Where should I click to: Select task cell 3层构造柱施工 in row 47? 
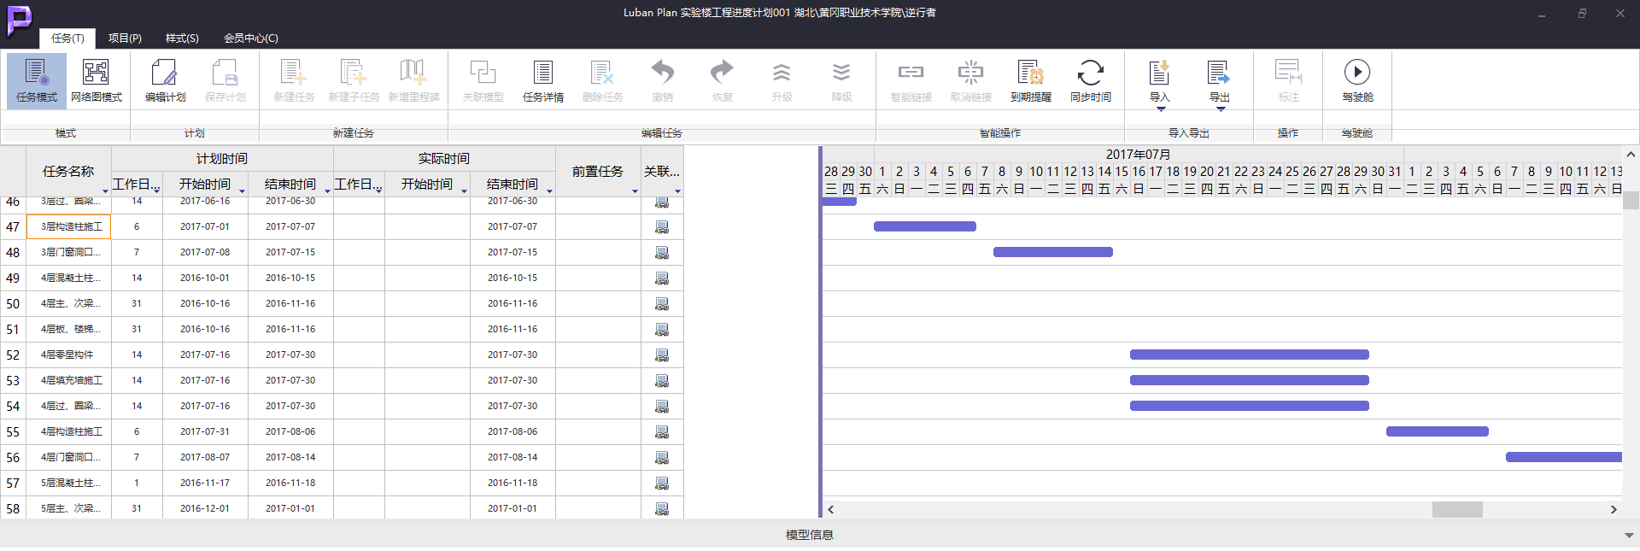pos(69,227)
